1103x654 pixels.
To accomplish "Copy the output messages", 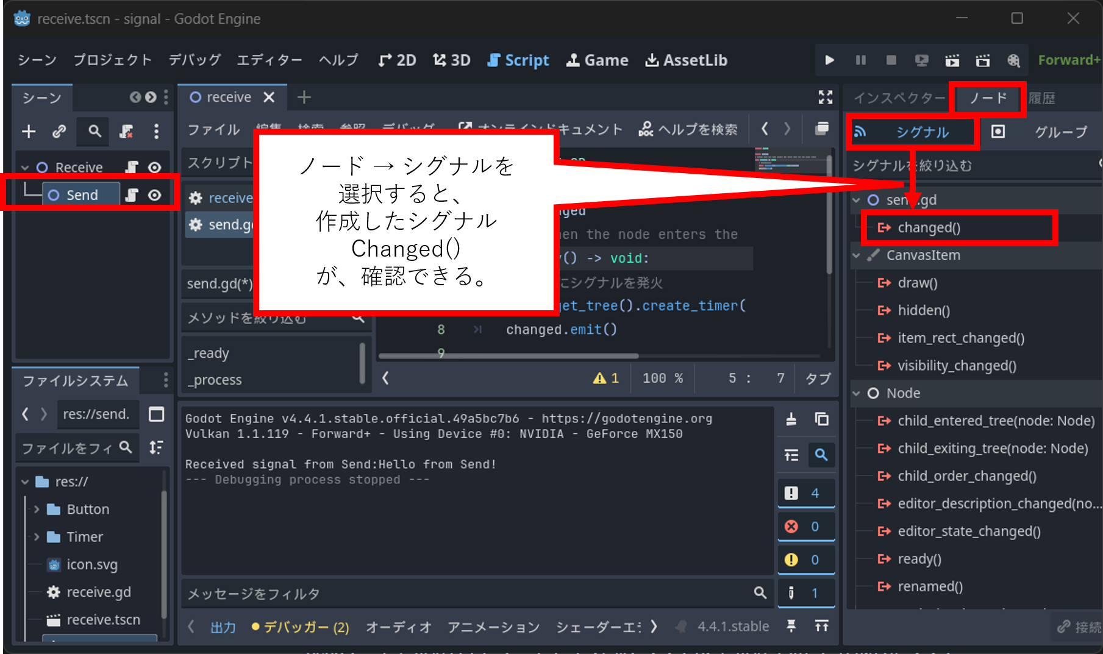I will coord(821,419).
